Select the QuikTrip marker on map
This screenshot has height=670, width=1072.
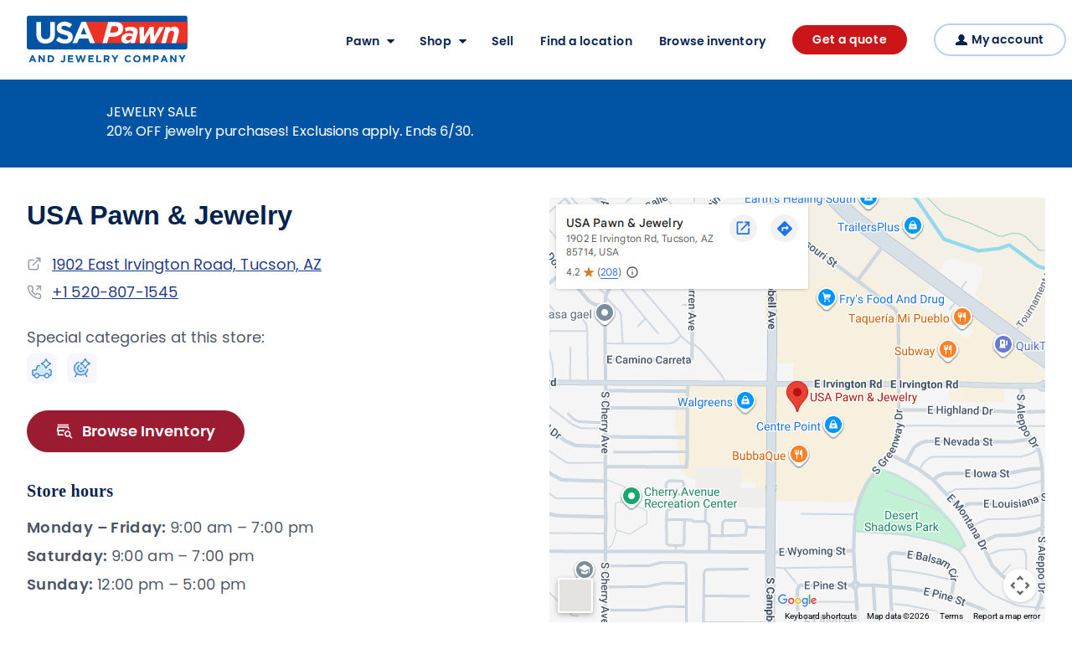(1002, 344)
